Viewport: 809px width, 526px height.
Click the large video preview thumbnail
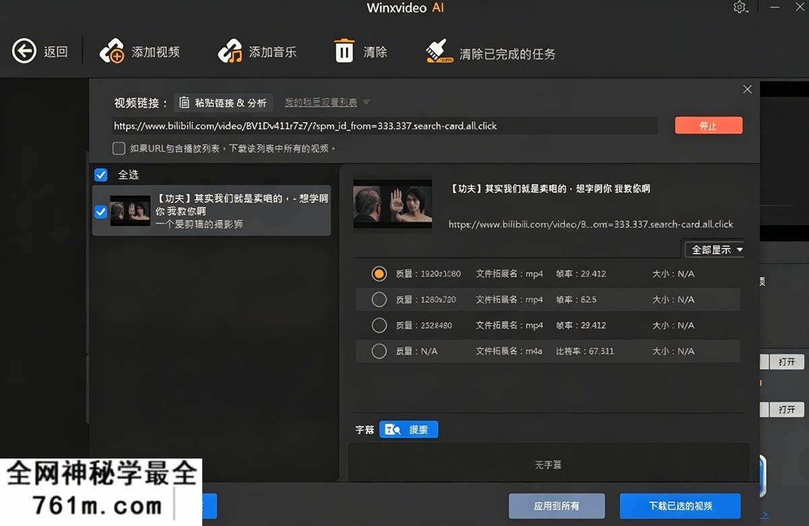click(x=393, y=203)
